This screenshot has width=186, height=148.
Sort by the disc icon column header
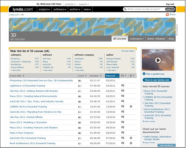(x=132, y=75)
